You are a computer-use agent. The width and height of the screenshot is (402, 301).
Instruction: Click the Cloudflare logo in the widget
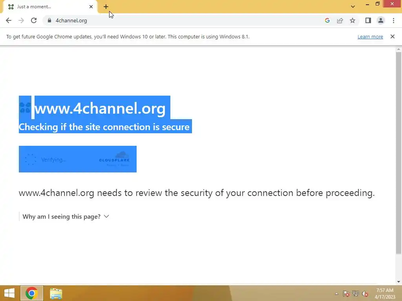click(115, 158)
